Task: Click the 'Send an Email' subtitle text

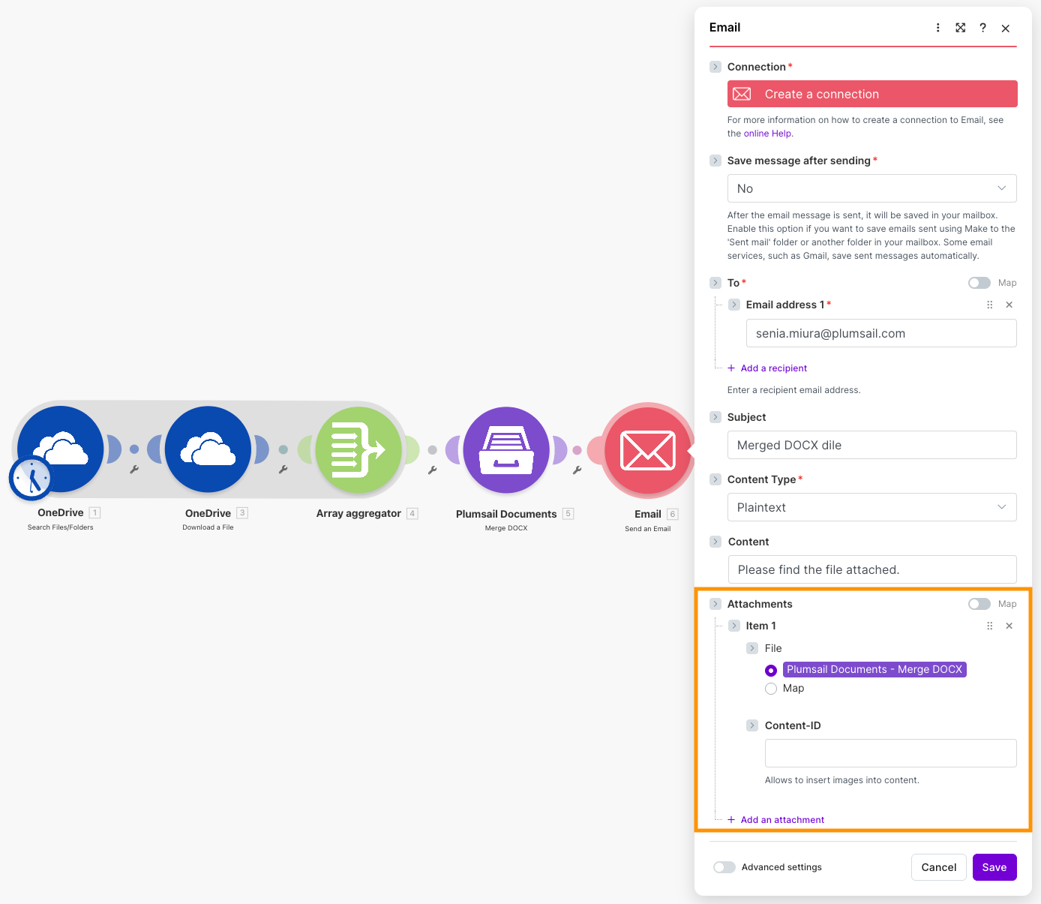Action: pyautogui.click(x=648, y=529)
